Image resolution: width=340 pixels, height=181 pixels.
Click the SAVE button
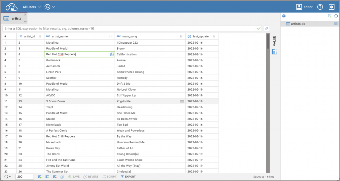pos(74,177)
